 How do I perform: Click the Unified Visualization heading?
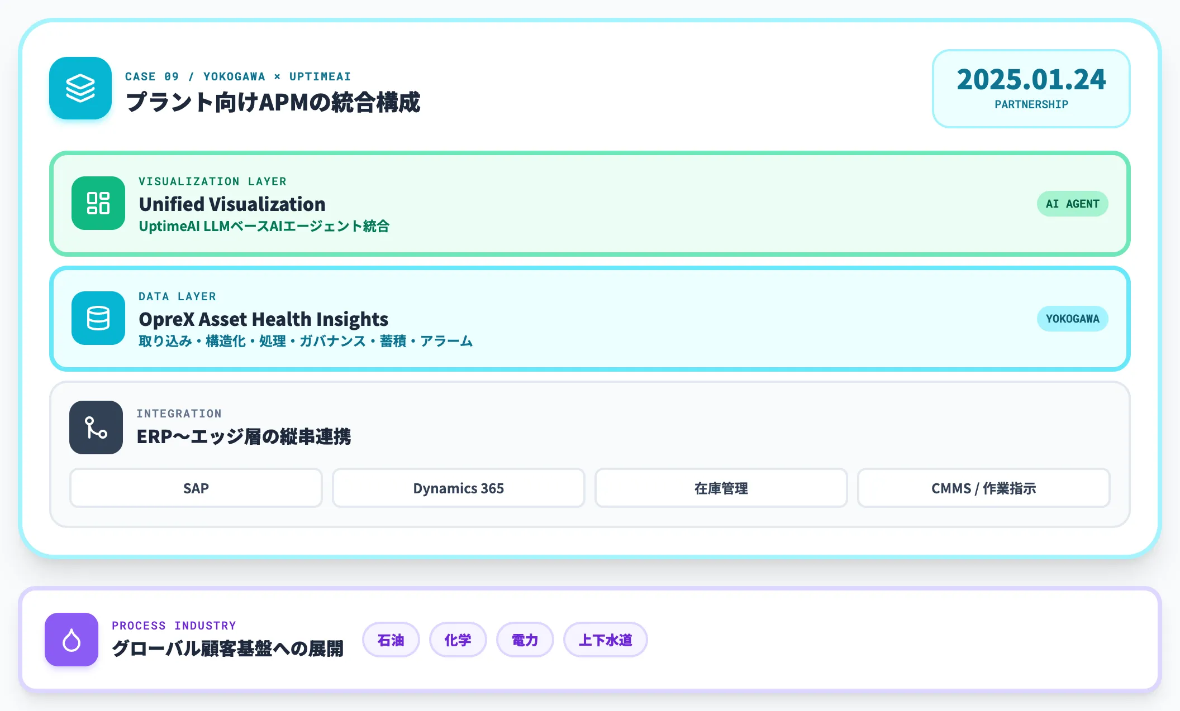(232, 204)
